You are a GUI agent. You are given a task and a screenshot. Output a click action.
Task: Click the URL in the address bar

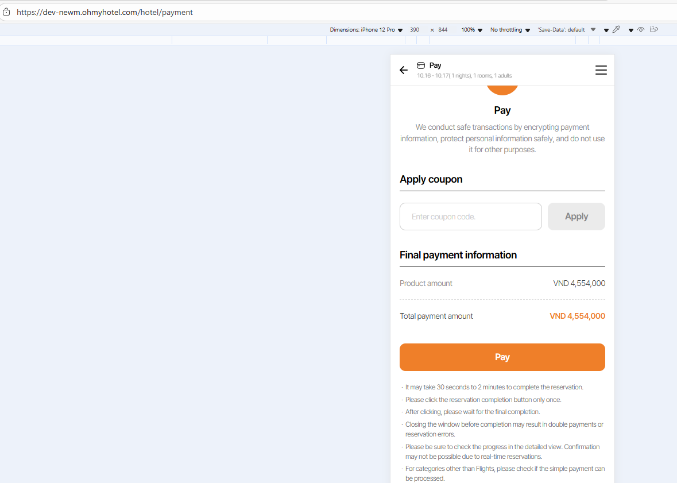coord(105,12)
